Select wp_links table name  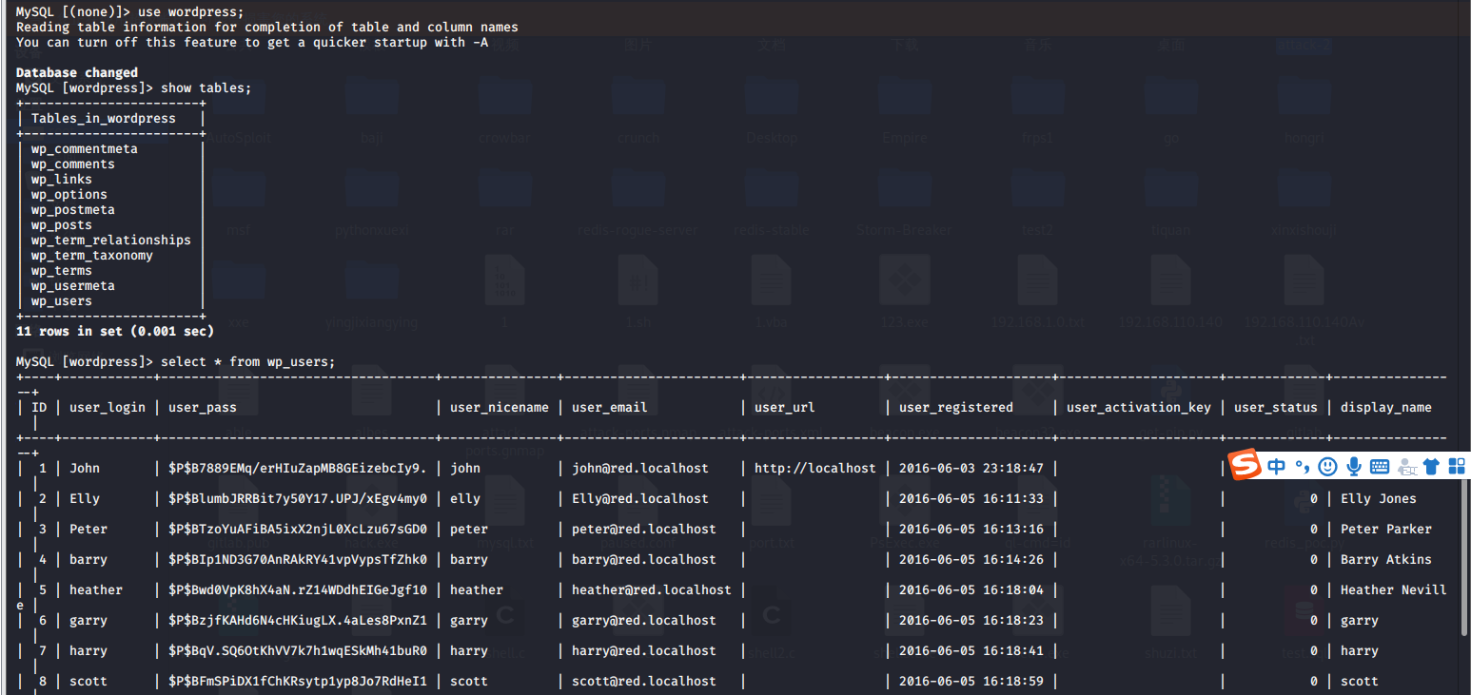62,179
